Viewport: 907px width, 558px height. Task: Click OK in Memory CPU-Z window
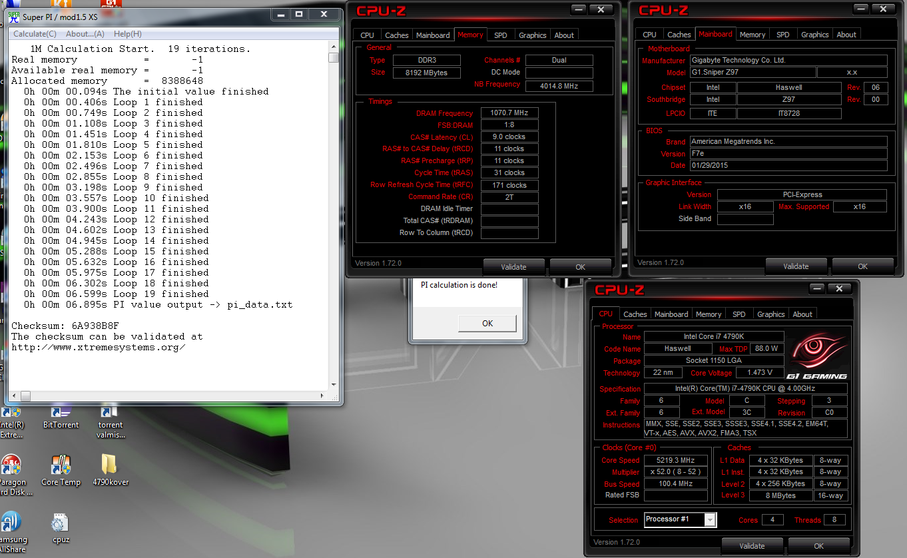coord(580,267)
